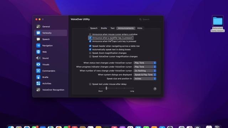Switch to the Hints tab
The image size is (228, 128).
pos(140,28)
